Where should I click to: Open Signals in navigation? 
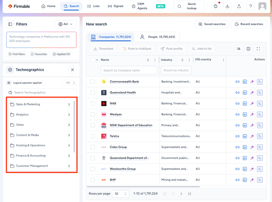point(116,6)
